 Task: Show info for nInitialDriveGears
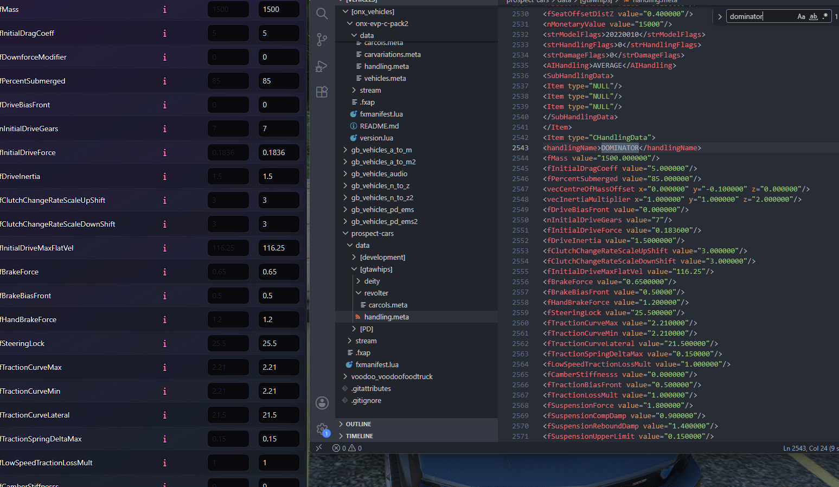165,129
